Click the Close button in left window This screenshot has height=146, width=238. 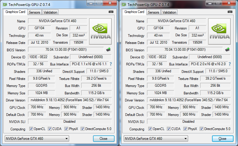pyautogui.click(x=104, y=139)
